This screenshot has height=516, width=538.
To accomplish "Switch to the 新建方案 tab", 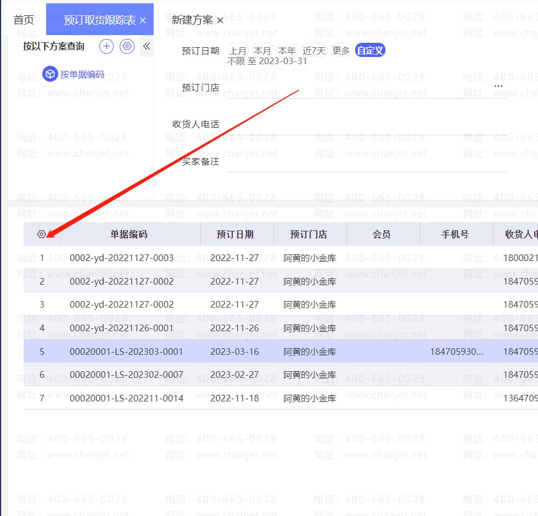I will [192, 20].
